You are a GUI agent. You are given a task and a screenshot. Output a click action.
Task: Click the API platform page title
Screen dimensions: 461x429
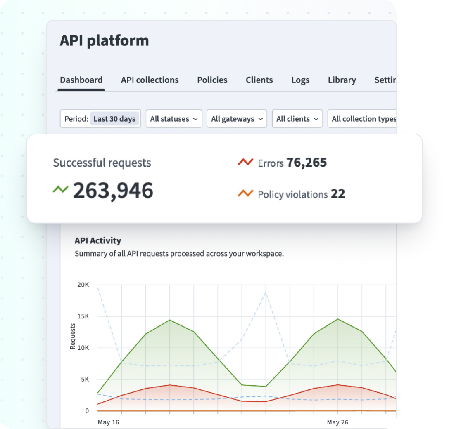pyautogui.click(x=105, y=40)
